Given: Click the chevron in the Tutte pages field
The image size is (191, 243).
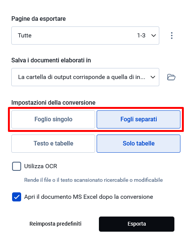Looking at the screenshot, I should pos(154,36).
